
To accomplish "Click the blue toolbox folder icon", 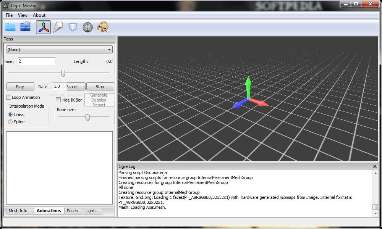I will 25,27.
